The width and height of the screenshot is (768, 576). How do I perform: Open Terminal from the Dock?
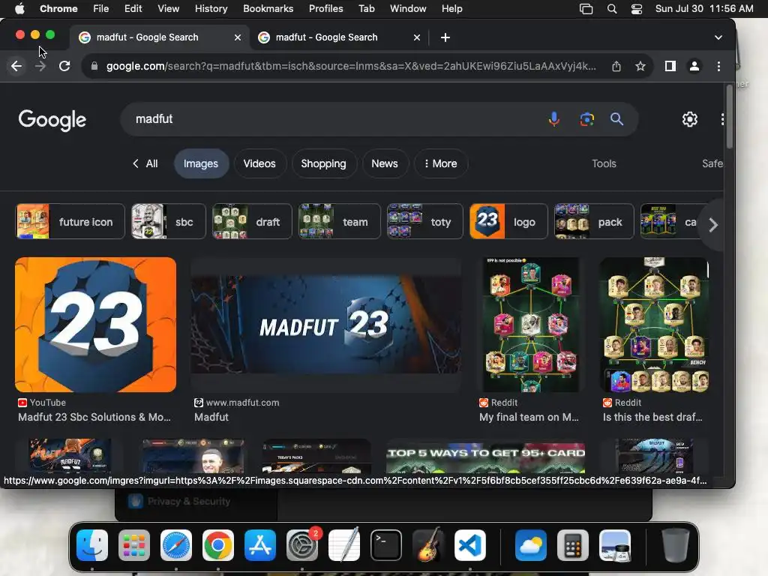pyautogui.click(x=386, y=545)
